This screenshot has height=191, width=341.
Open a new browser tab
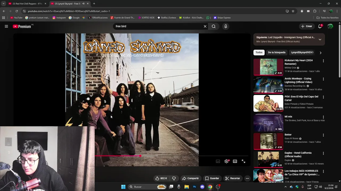tap(94, 4)
